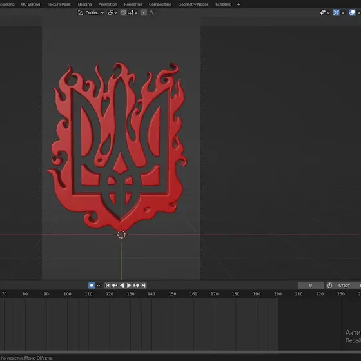The image size is (361, 361).
Task: Click frame 200 on the timeline ruler
Action: pyautogui.click(x=278, y=294)
